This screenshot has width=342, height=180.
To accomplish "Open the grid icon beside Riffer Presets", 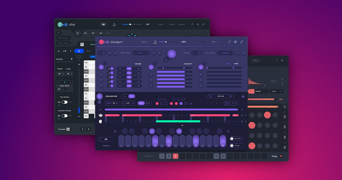I will [68, 129].
